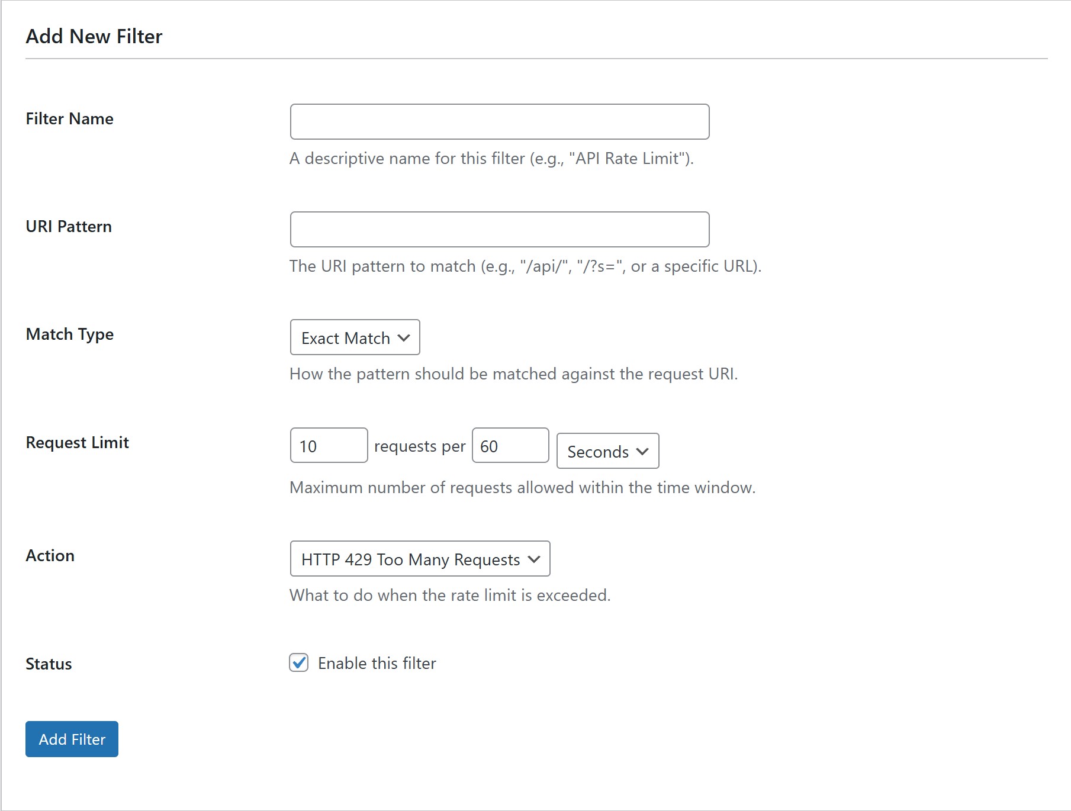Expand the Exact Match selector chevron
The image size is (1071, 811).
click(x=404, y=337)
